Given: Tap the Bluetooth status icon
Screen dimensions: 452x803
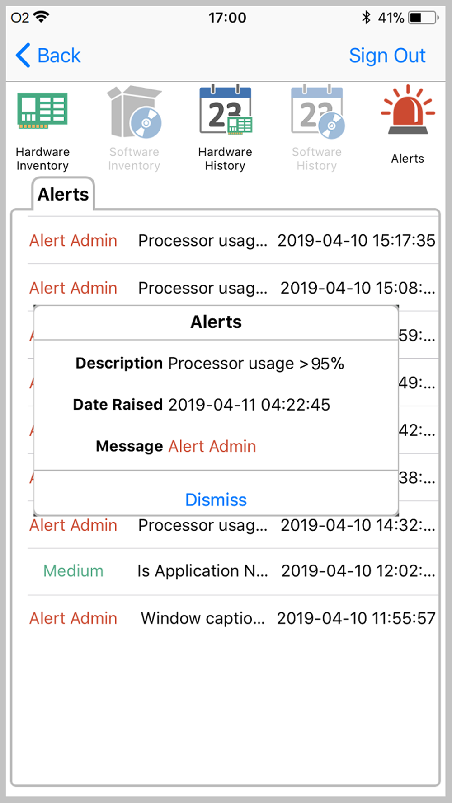Looking at the screenshot, I should 366,18.
